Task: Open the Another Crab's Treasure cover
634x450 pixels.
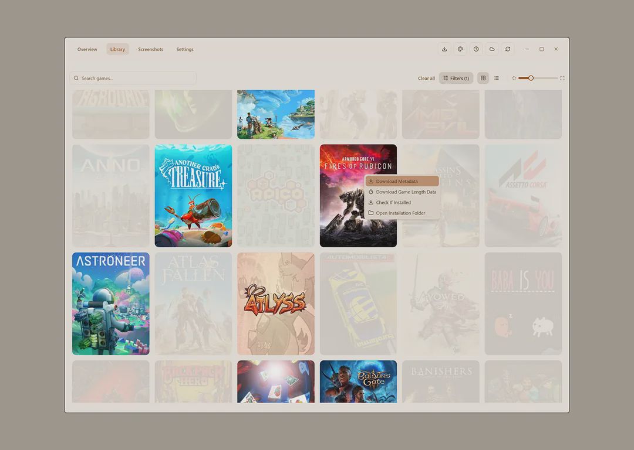Action: click(x=193, y=196)
